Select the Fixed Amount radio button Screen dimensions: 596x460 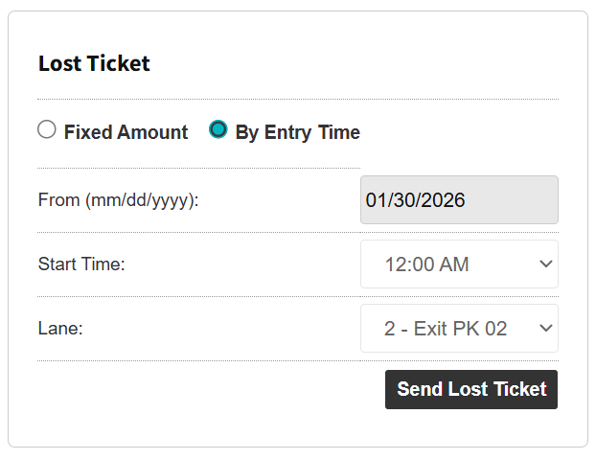click(x=47, y=129)
